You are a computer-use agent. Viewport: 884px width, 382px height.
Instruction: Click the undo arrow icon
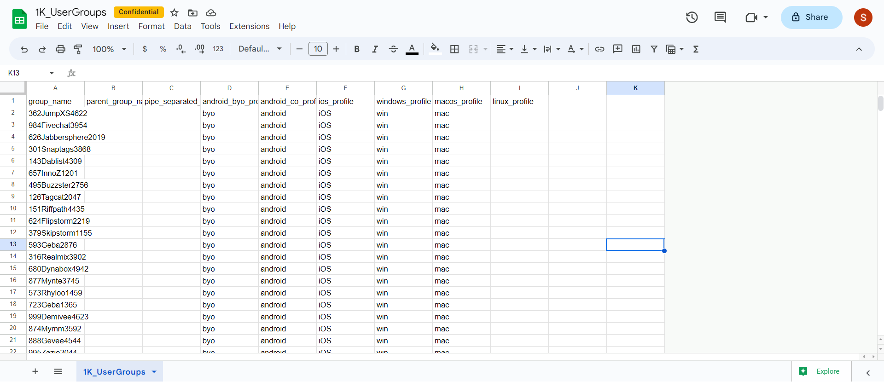(24, 49)
